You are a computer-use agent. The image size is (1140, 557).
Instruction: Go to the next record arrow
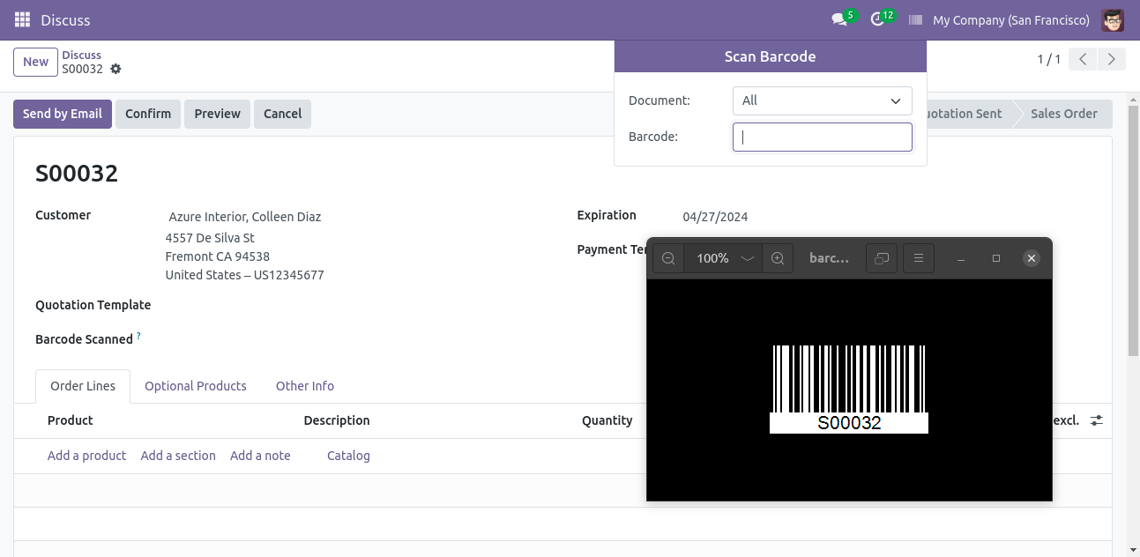[1112, 59]
